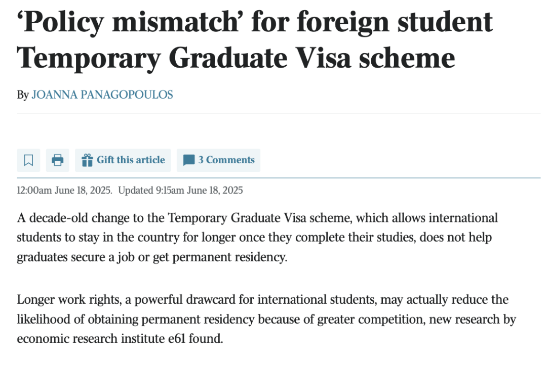This screenshot has height=367, width=547.
Task: Click 'permanent residency' in first paragraph
Action: pyautogui.click(x=229, y=257)
